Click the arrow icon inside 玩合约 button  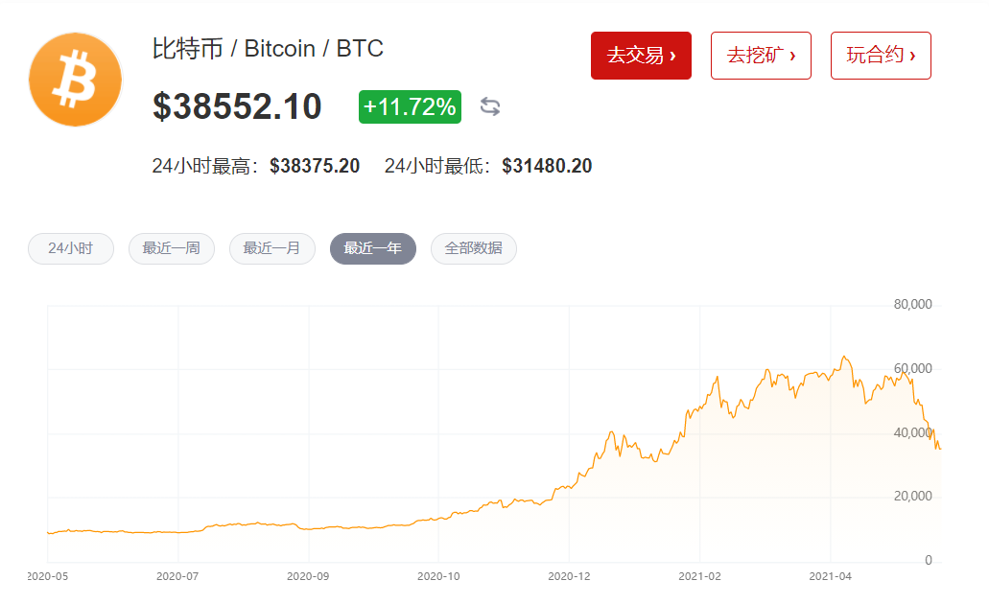point(910,56)
